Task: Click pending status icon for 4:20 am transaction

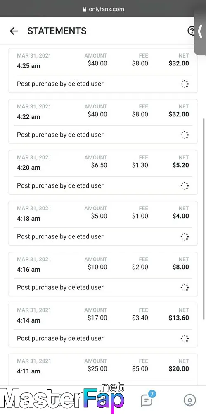Action: tap(185, 185)
